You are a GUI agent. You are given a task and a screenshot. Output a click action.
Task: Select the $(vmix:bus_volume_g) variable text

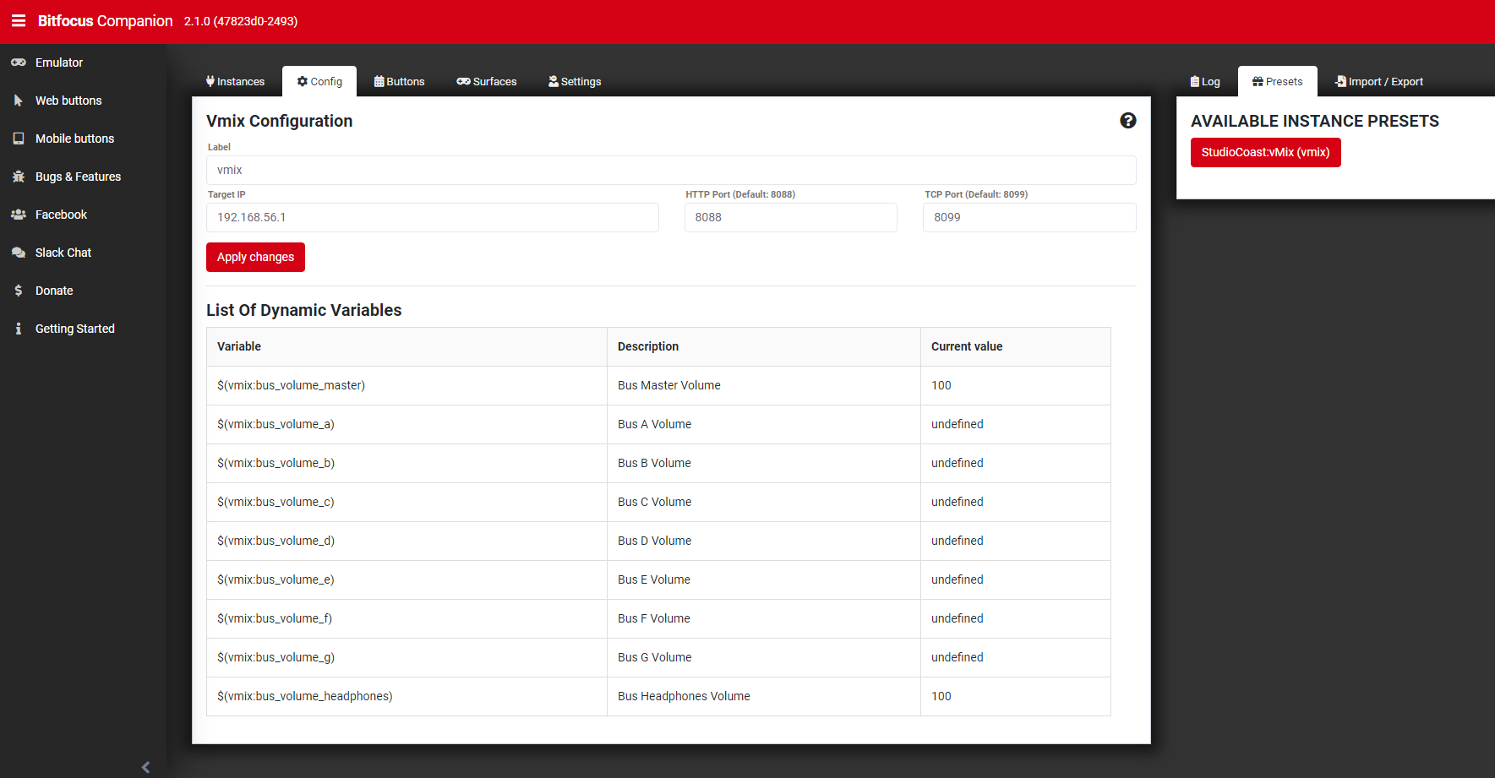[276, 658]
